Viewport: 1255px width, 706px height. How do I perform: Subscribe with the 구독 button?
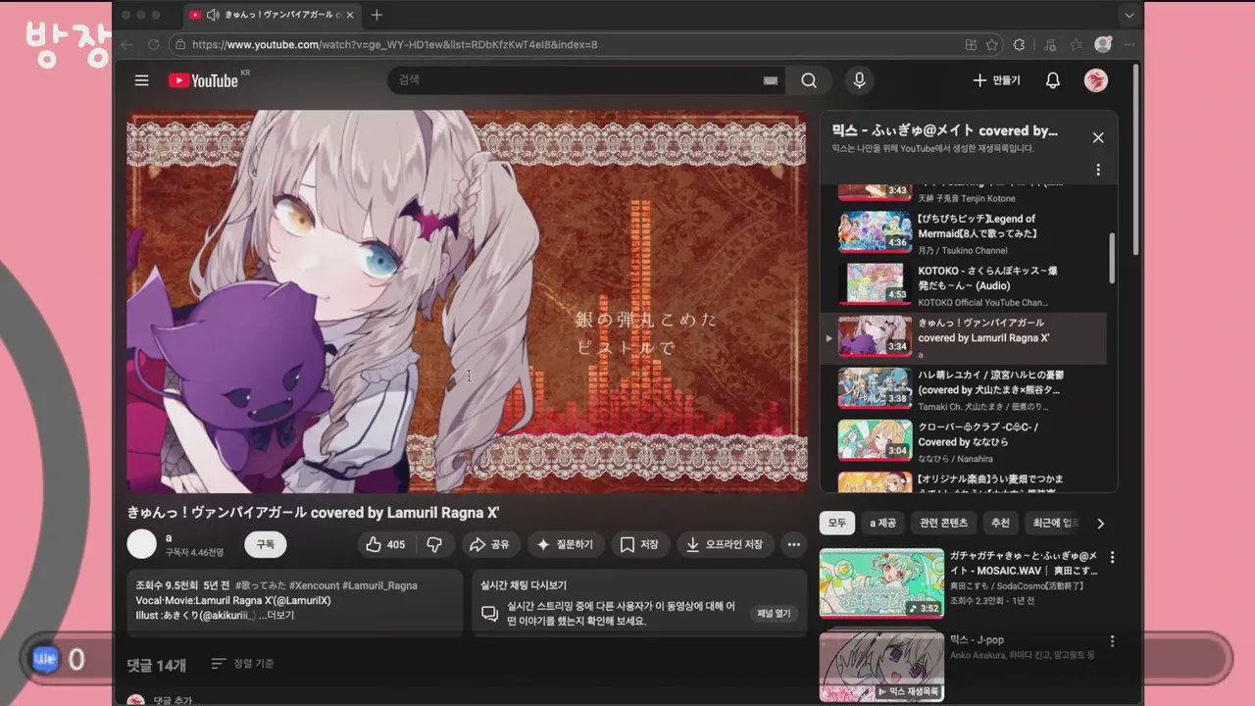pyautogui.click(x=266, y=544)
